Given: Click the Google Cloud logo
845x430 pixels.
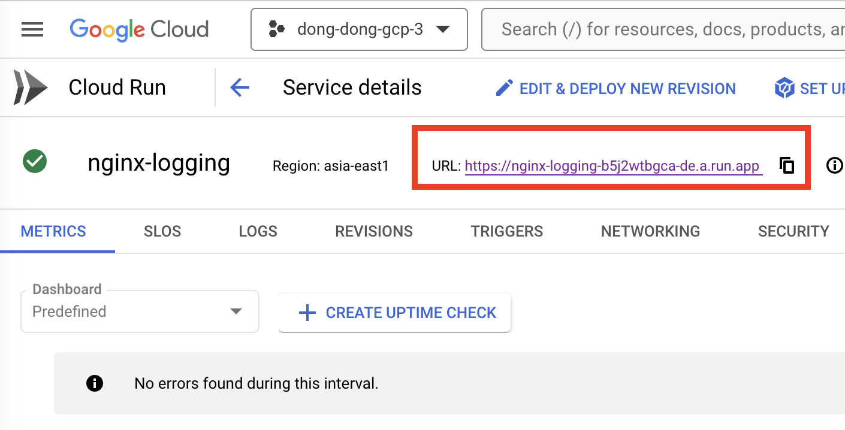Looking at the screenshot, I should pyautogui.click(x=139, y=29).
